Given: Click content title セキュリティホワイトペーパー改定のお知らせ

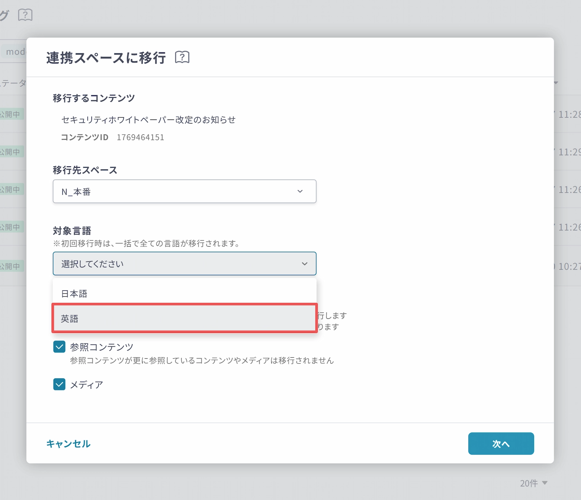Looking at the screenshot, I should click(149, 120).
